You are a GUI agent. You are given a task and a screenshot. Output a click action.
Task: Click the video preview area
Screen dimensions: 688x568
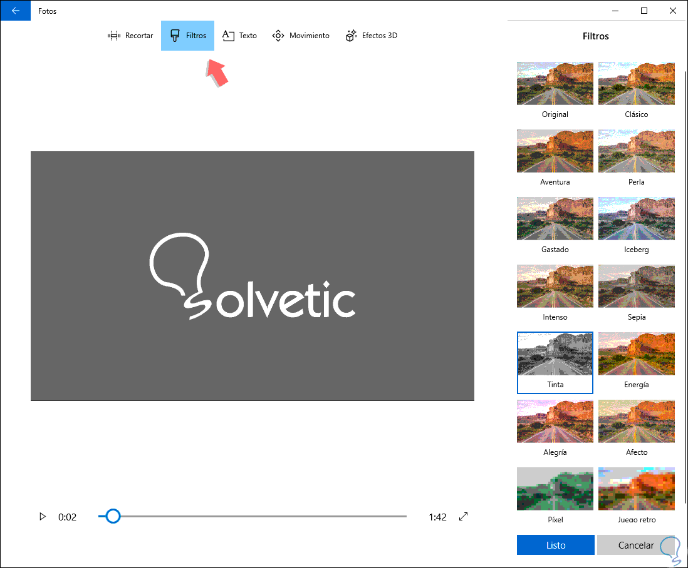pyautogui.click(x=253, y=276)
